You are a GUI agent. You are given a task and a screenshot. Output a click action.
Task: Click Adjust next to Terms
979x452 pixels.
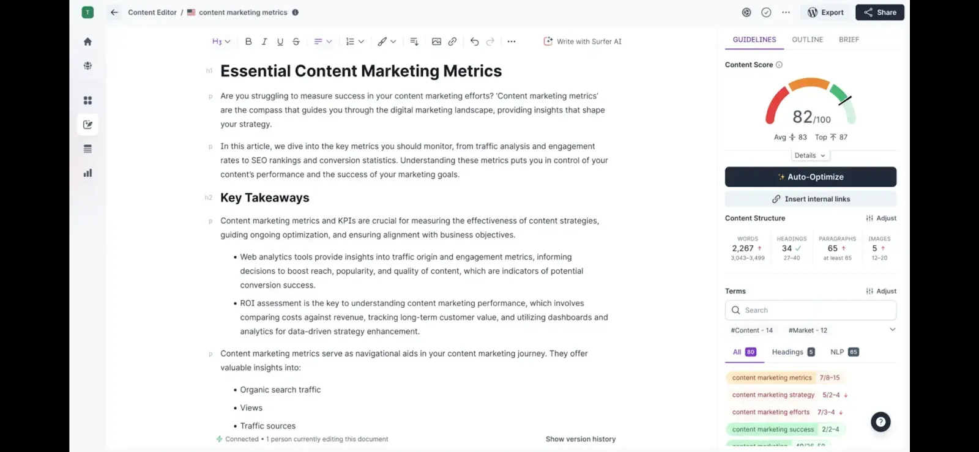[x=881, y=291]
